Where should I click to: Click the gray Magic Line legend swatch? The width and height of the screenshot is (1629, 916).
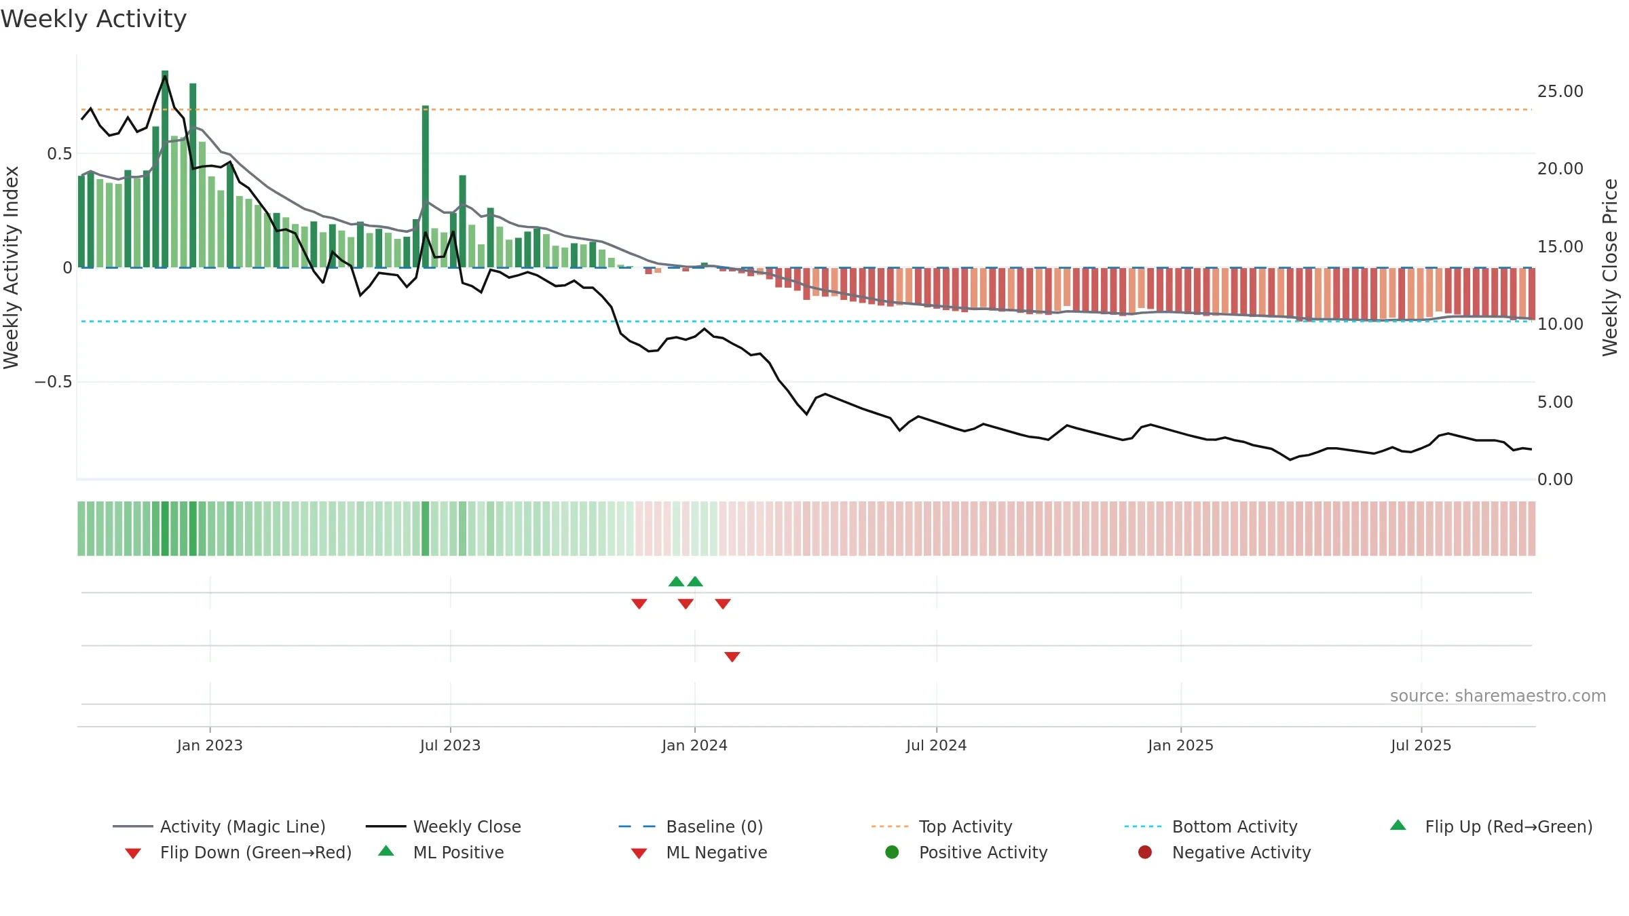133,826
